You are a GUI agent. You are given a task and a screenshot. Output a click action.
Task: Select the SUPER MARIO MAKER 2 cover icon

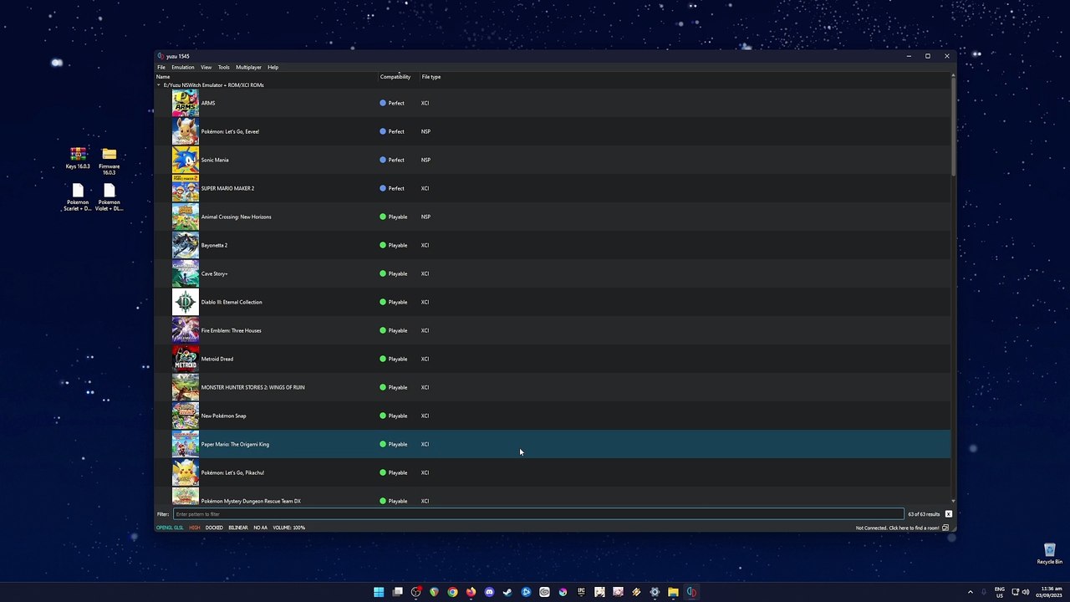coord(186,188)
